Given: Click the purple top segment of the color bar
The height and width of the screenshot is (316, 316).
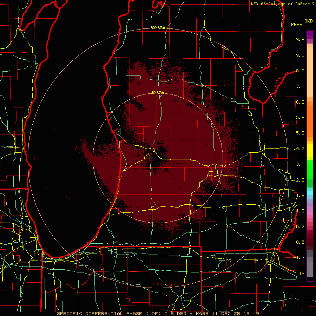Looking at the screenshot, I should point(310,35).
